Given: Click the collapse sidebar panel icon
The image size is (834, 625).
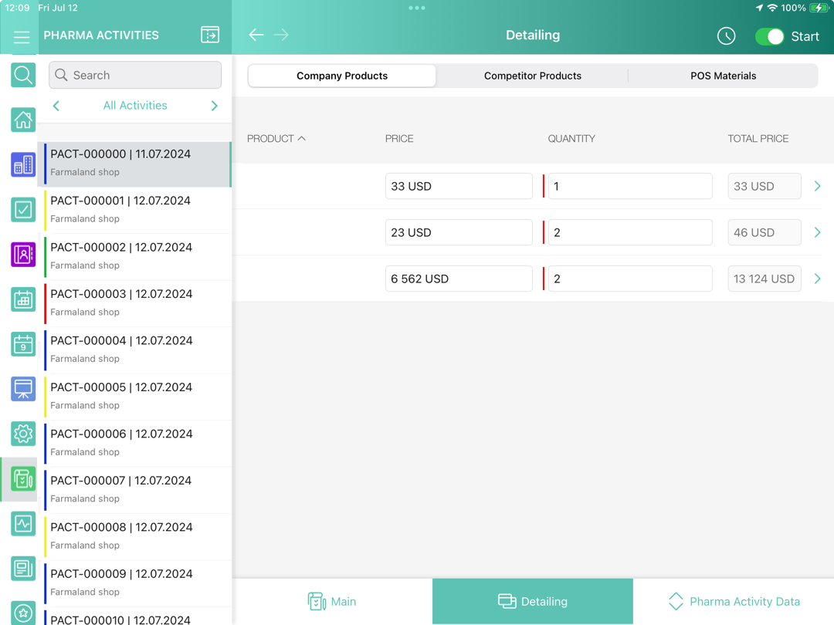Looking at the screenshot, I should tap(210, 35).
